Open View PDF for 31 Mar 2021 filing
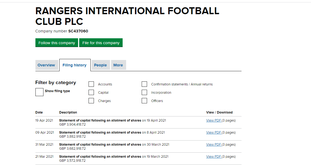The width and height of the screenshot is (311, 166). 214,144
